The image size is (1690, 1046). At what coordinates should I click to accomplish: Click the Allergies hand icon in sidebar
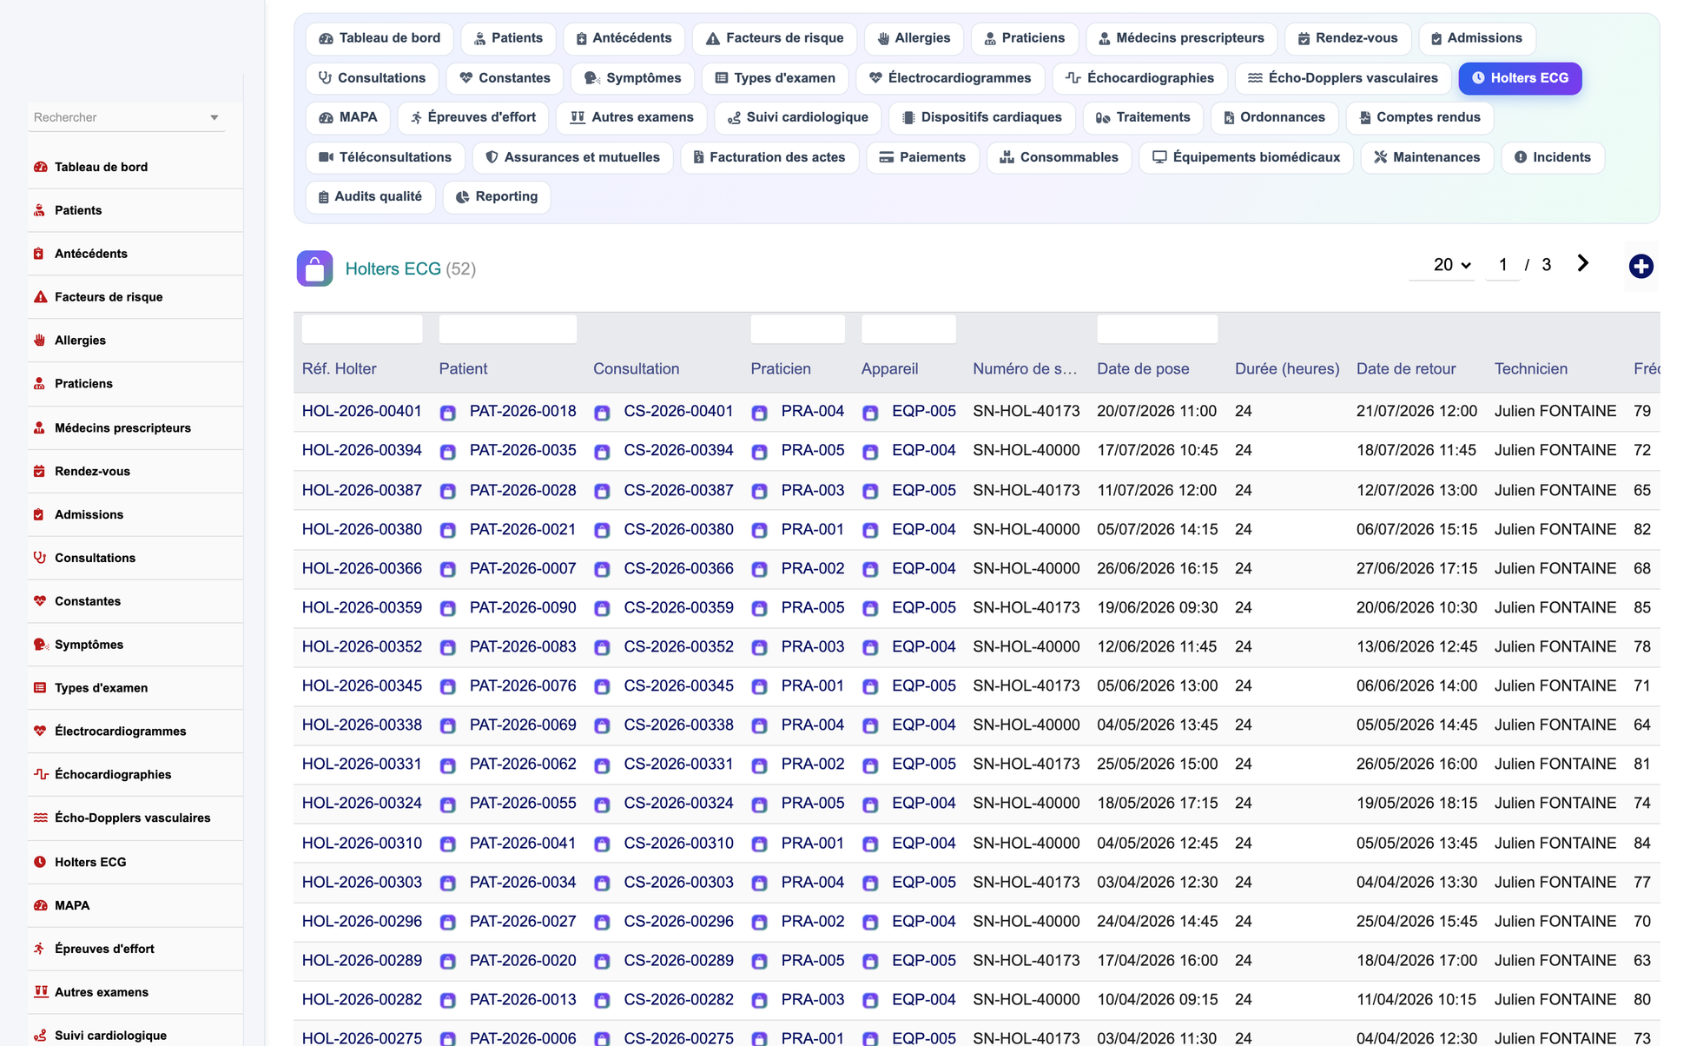[40, 341]
